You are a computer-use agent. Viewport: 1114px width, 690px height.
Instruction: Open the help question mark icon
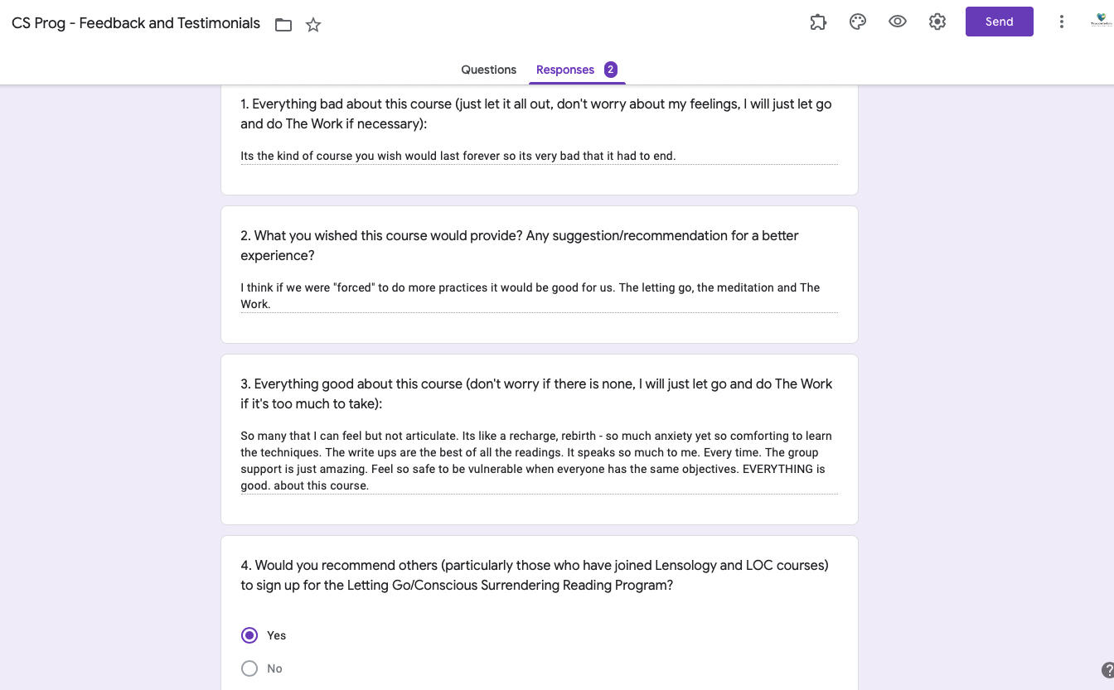coord(1107,670)
